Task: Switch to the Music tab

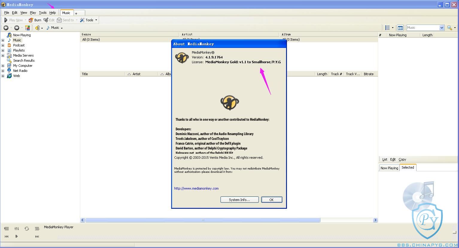Action: pos(66,13)
